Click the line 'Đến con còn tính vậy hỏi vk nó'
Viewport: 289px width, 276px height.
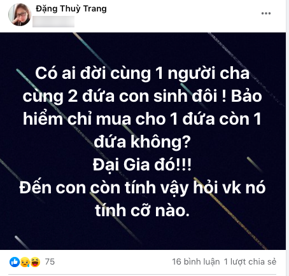[143, 188]
